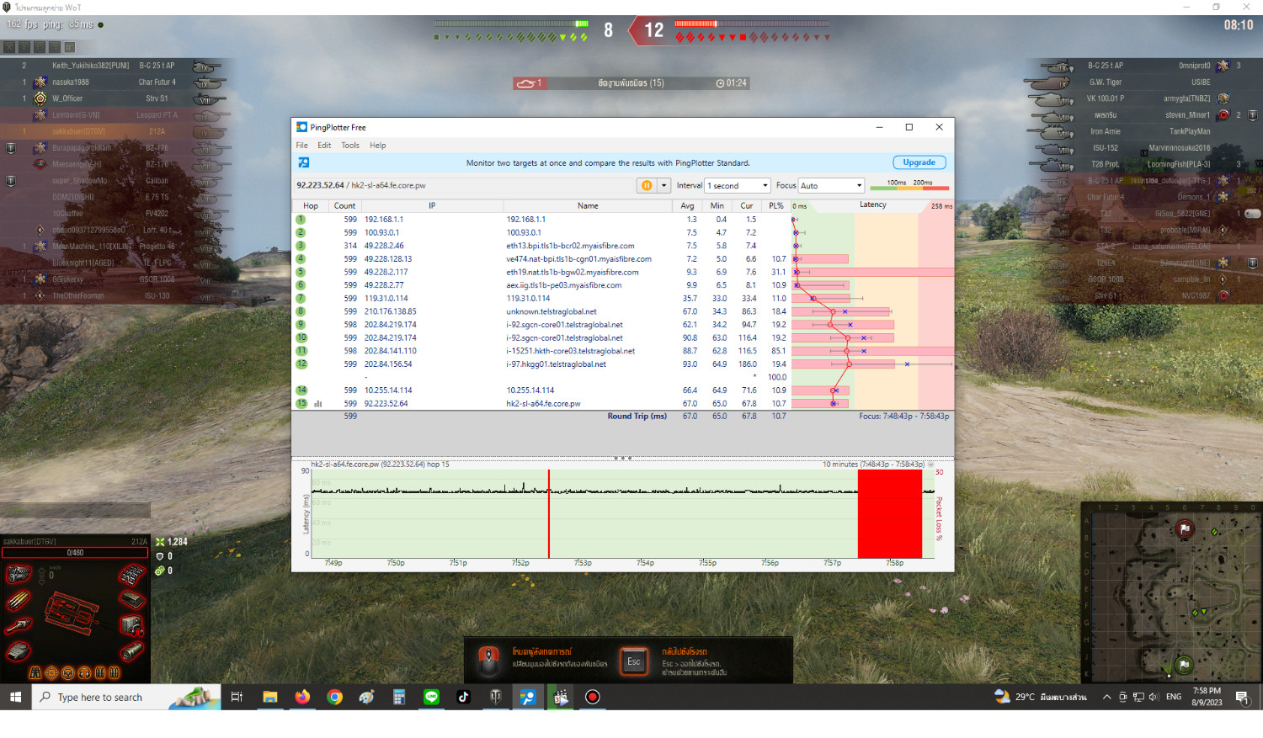
Task: Open the weather widget showing 29°C
Action: coord(1041,697)
